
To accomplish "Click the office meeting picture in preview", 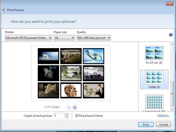I will (x=94, y=73).
